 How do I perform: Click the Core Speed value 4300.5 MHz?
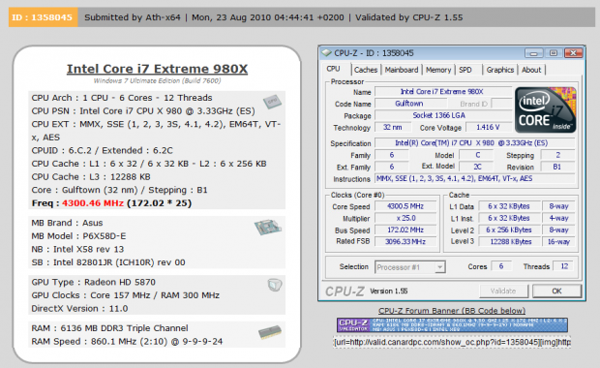(405, 206)
